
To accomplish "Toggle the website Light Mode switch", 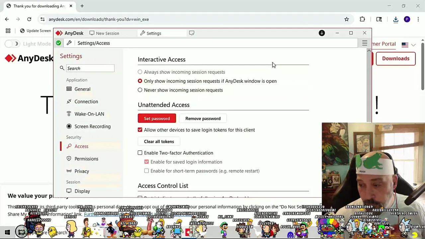I will tap(12, 43).
